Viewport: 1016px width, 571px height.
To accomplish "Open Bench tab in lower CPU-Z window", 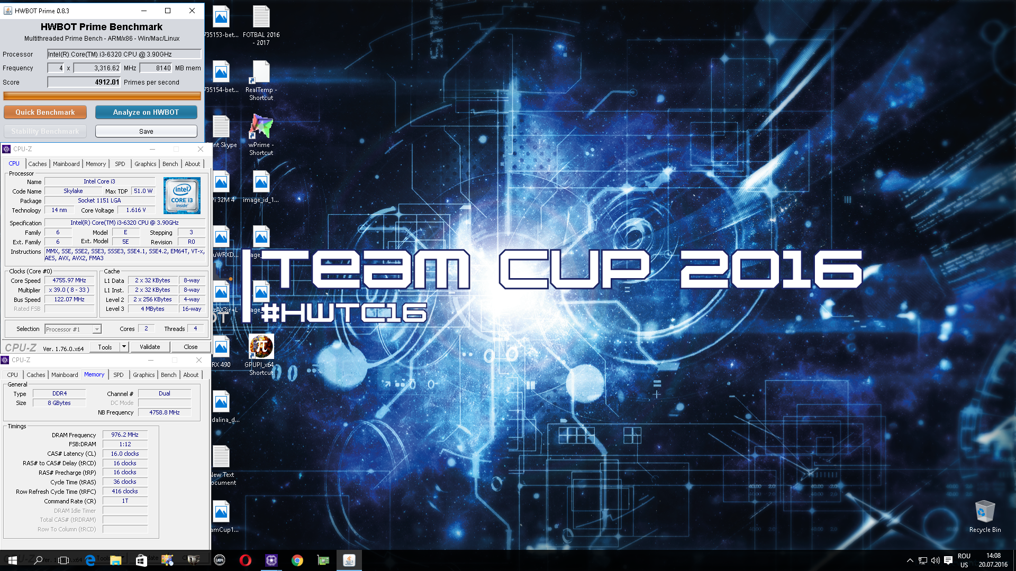I will click(x=168, y=375).
